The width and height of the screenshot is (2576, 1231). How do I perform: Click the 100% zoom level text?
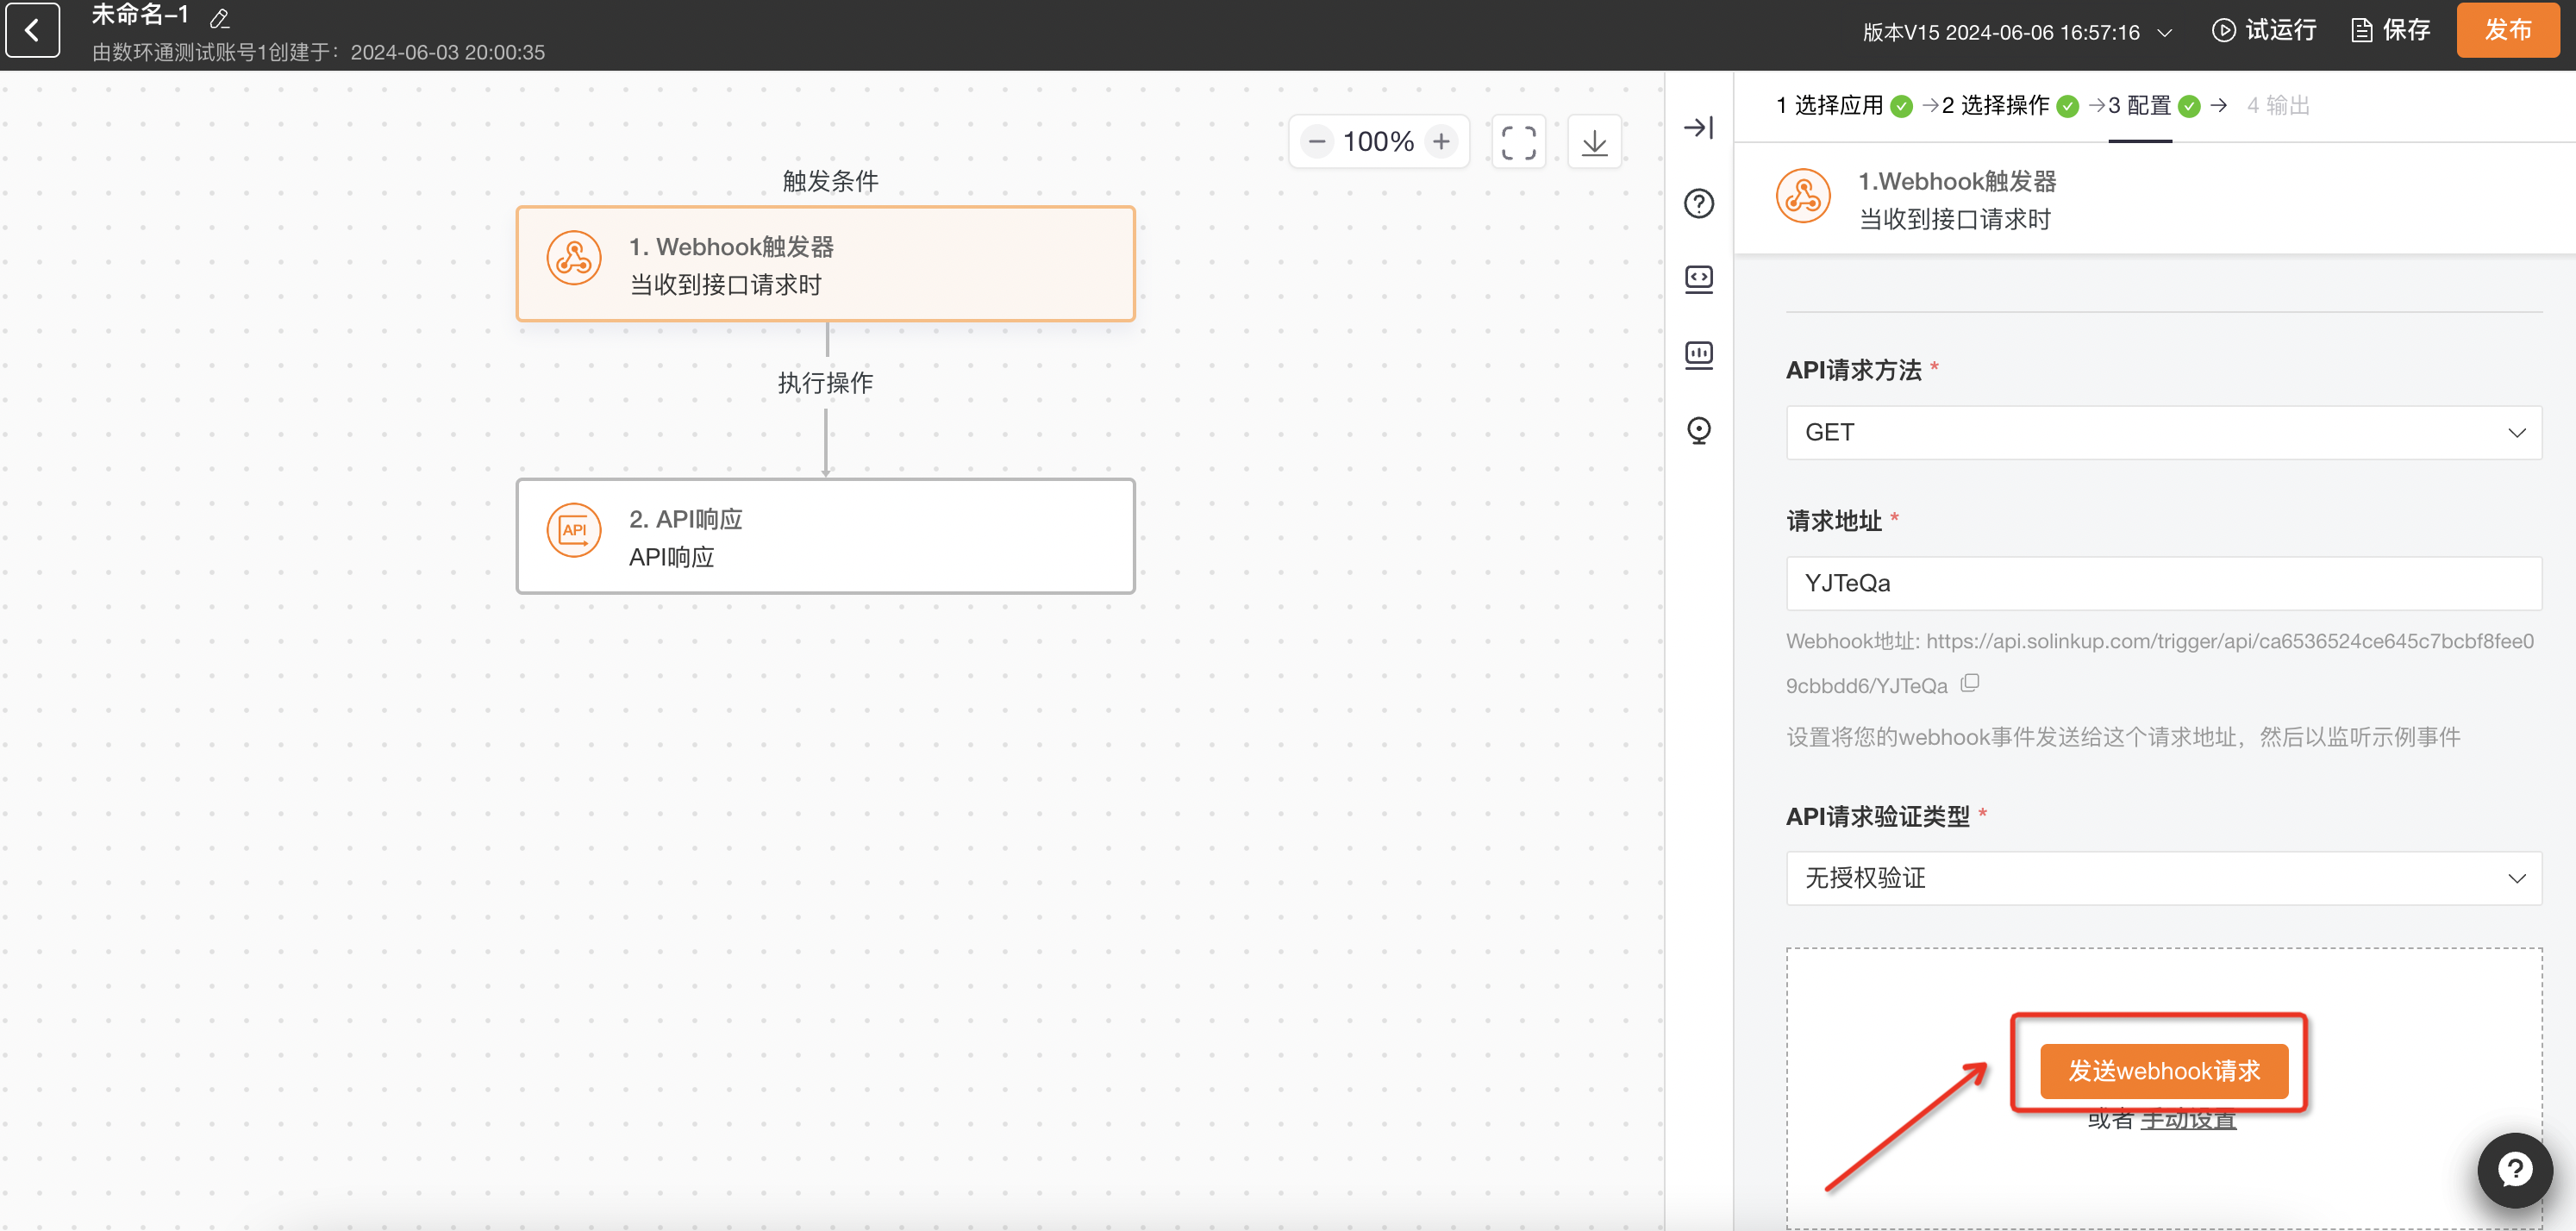(1378, 142)
